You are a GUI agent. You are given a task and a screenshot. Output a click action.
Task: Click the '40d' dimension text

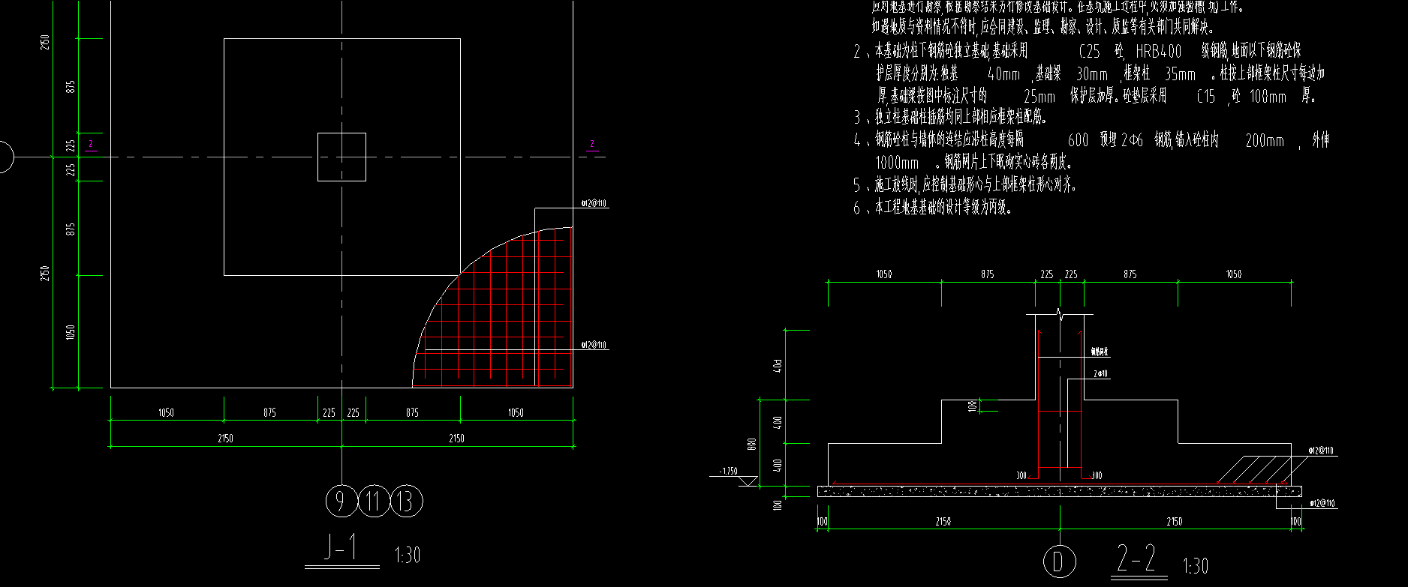click(778, 365)
